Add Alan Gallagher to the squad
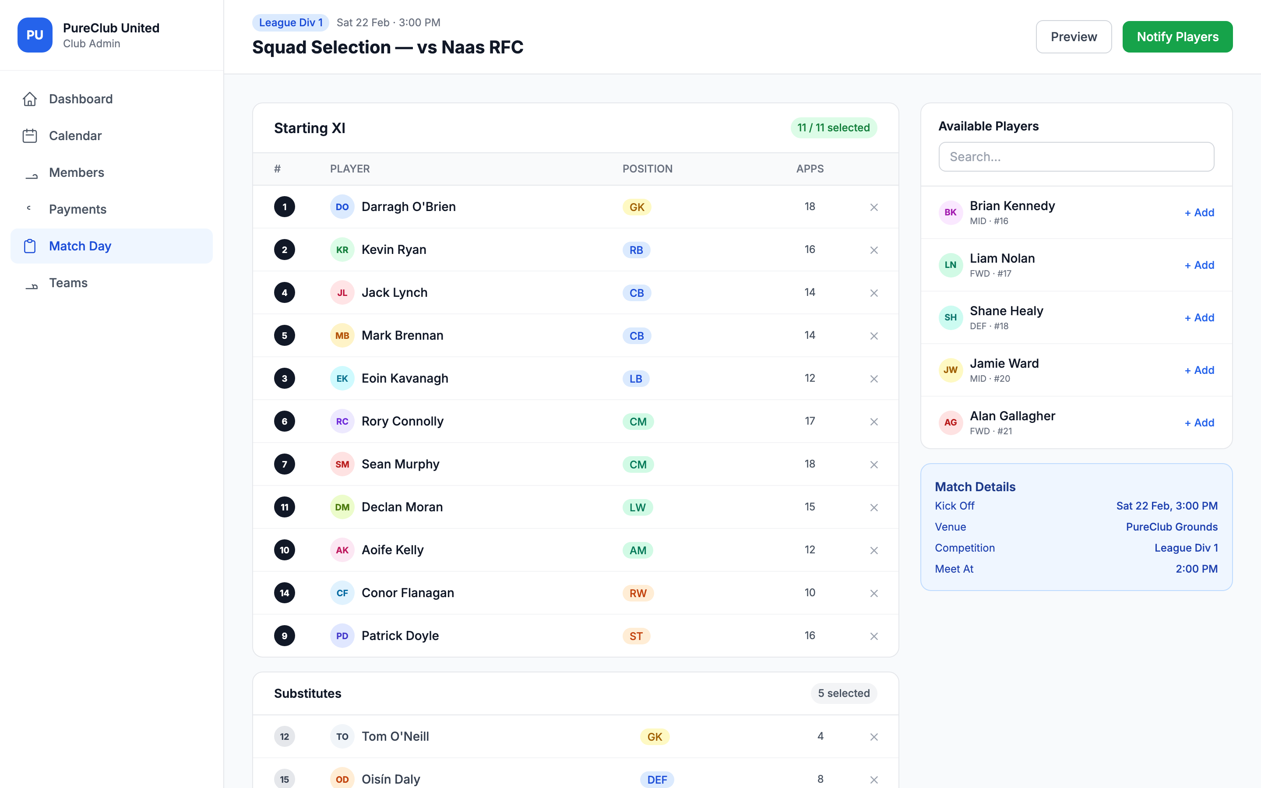 1199,423
